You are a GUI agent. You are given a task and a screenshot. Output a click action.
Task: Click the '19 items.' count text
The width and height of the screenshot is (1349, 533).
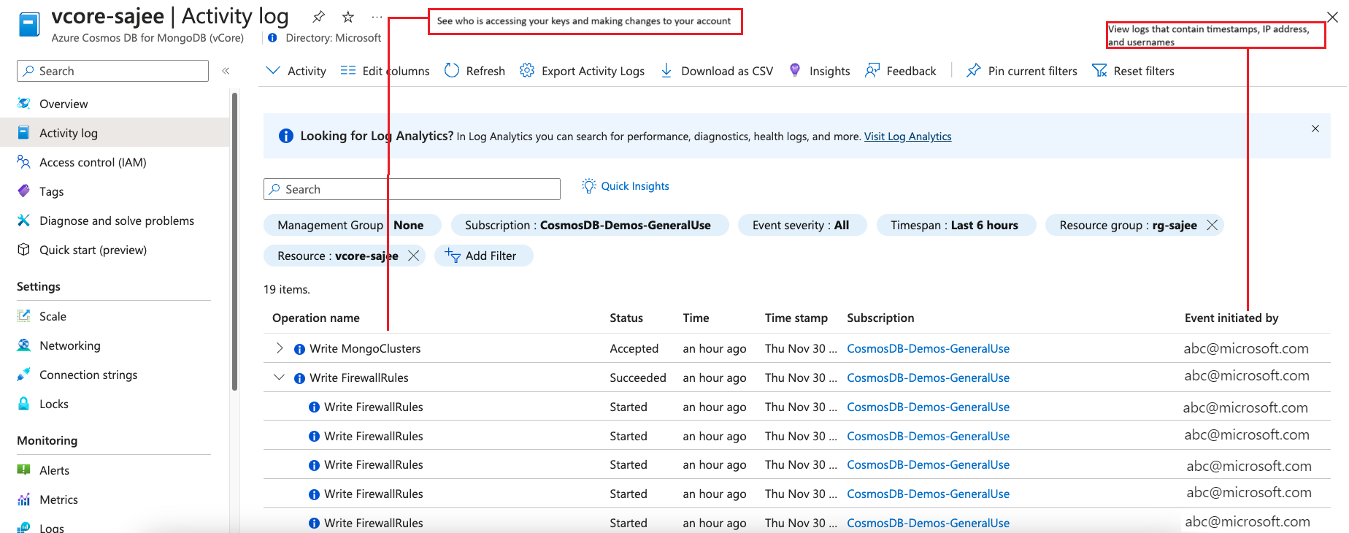pyautogui.click(x=287, y=289)
